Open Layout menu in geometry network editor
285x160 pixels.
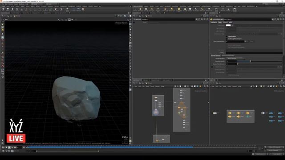(x=157, y=86)
